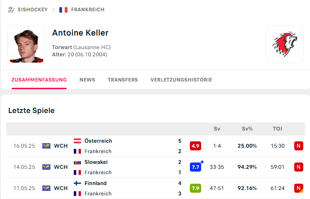Switch to the News tab

[87, 80]
